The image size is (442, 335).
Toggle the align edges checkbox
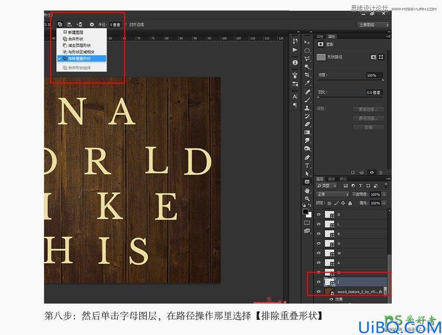(x=126, y=25)
